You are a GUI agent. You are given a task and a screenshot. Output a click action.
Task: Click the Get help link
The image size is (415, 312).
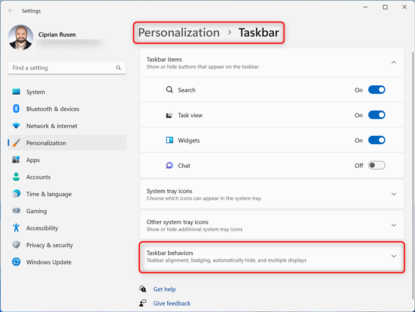coord(165,289)
